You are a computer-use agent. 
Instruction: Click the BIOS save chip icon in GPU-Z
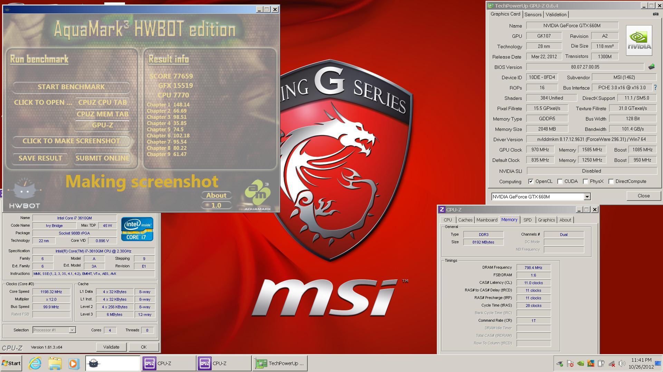pos(652,67)
